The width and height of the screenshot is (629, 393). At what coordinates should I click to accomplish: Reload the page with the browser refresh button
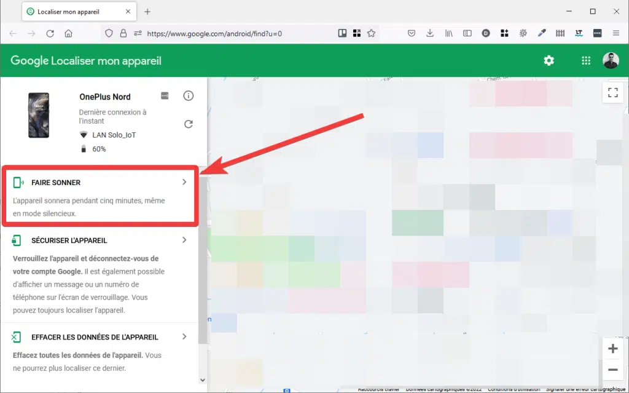click(x=50, y=34)
